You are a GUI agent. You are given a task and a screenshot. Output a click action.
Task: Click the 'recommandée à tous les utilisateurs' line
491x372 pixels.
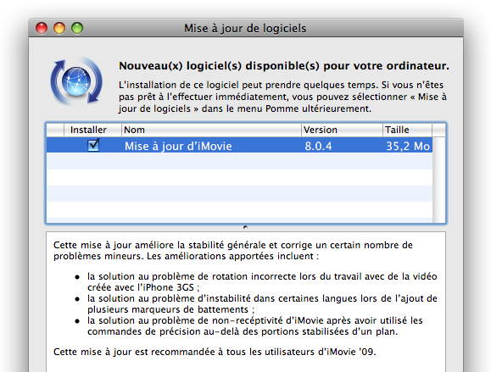click(215, 352)
